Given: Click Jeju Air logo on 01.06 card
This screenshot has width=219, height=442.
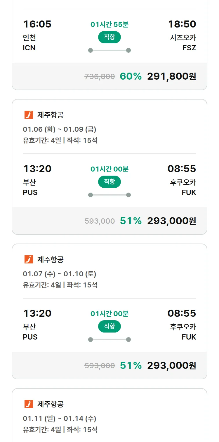Looking at the screenshot, I should [x=29, y=115].
